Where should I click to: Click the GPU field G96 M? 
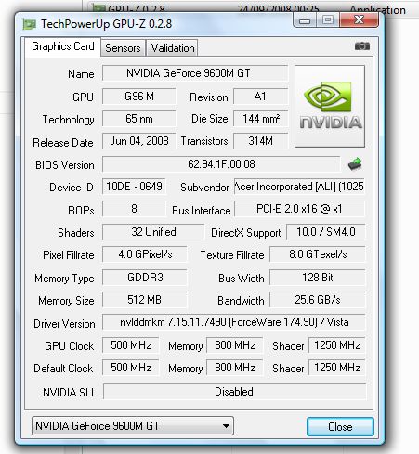(139, 97)
